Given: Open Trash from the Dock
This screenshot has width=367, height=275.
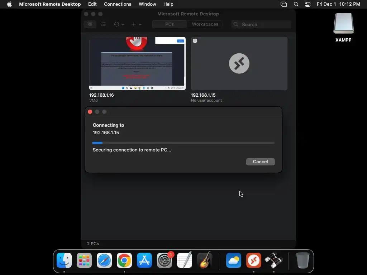Looking at the screenshot, I should [x=302, y=260].
